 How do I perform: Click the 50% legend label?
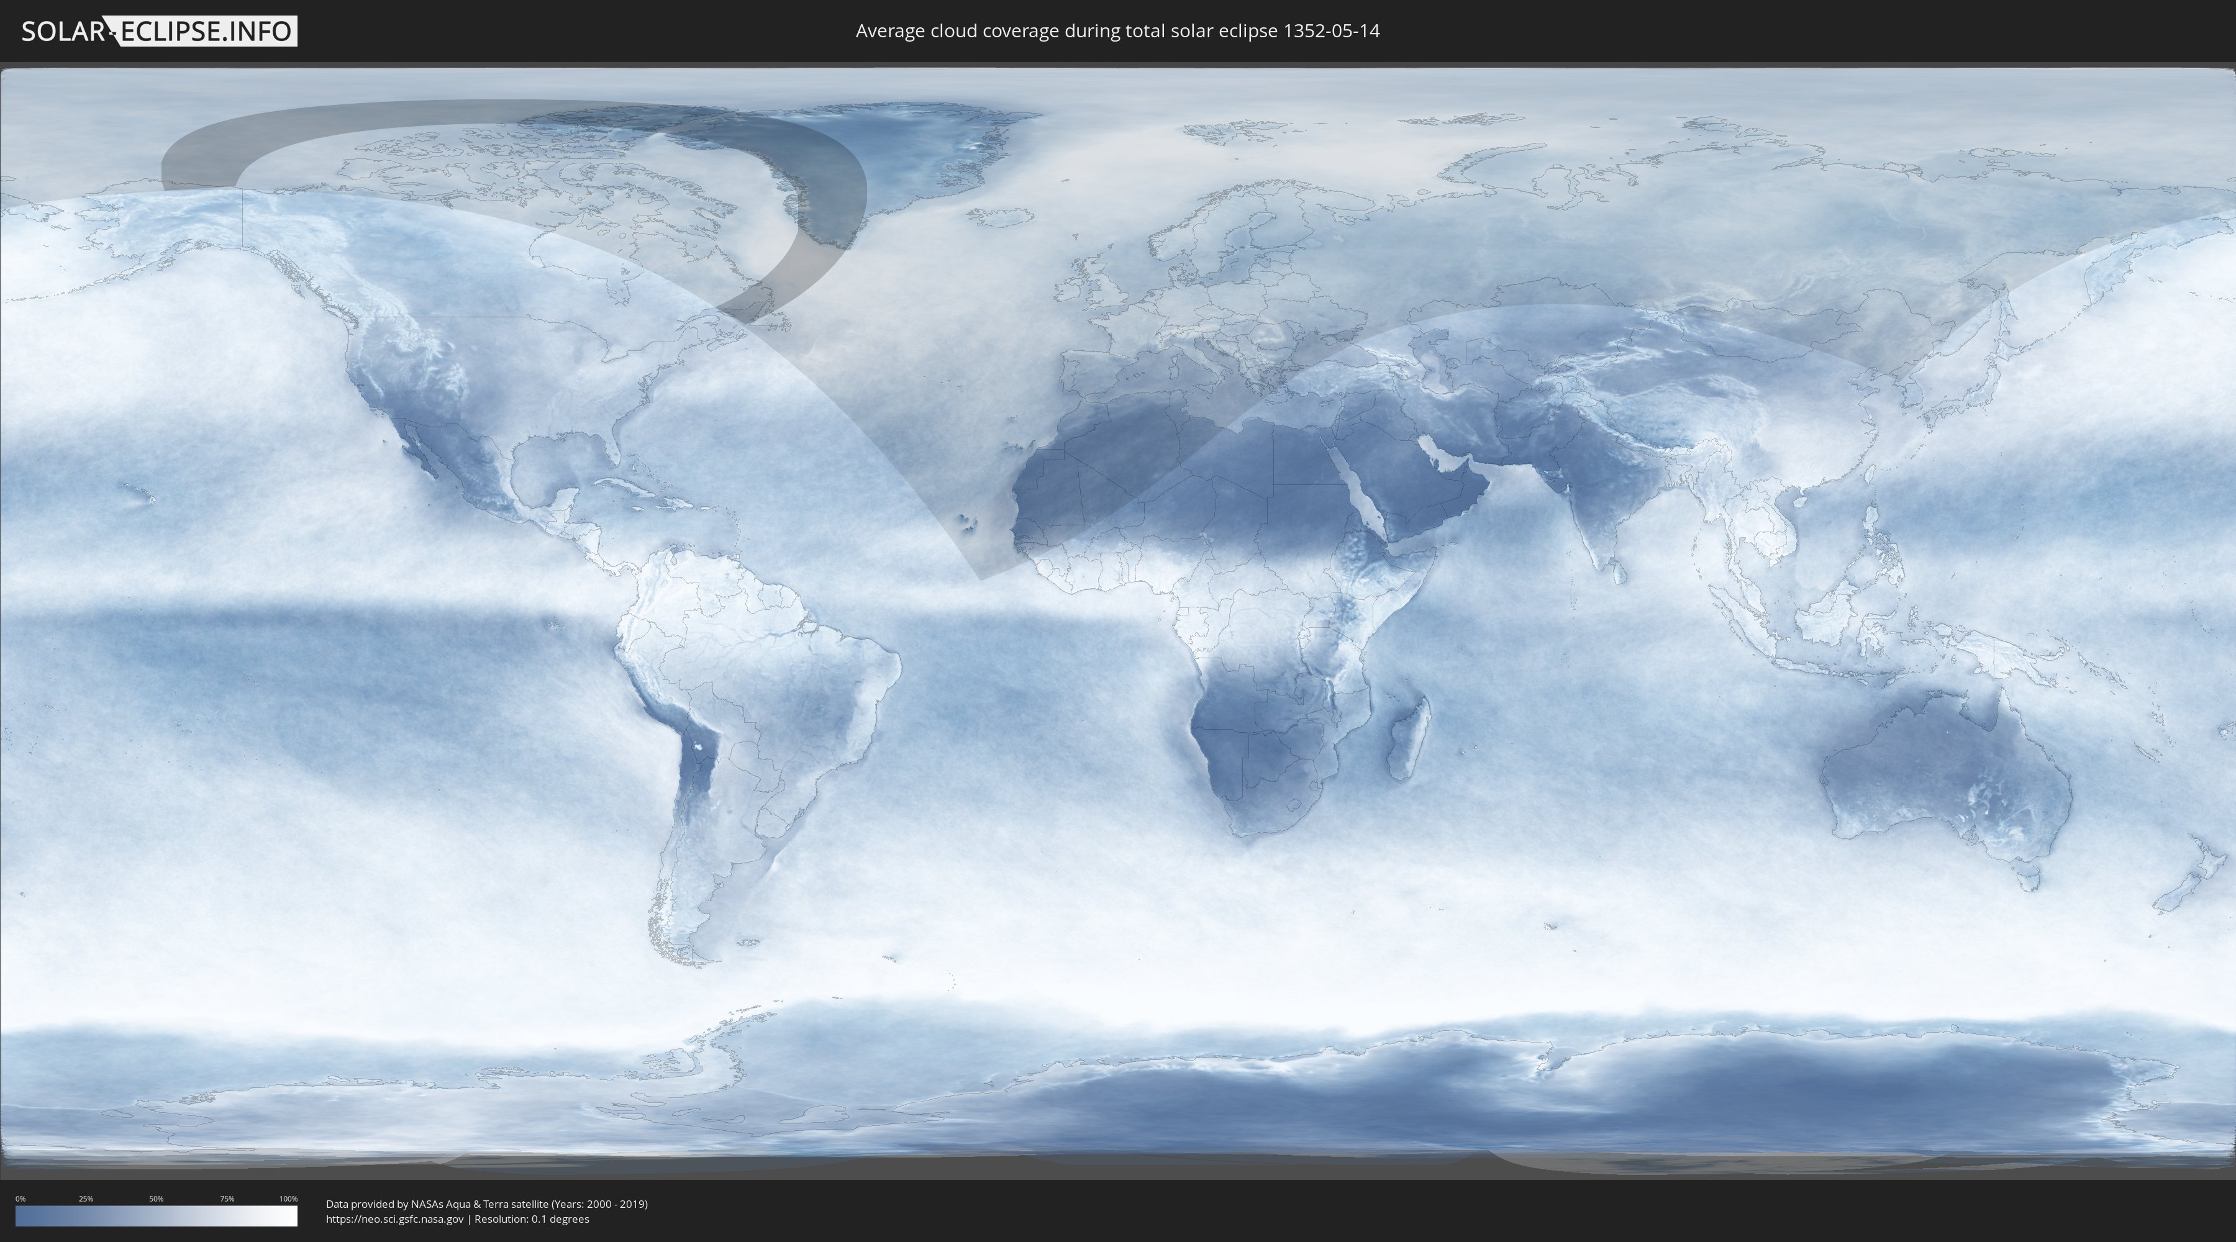point(157,1199)
